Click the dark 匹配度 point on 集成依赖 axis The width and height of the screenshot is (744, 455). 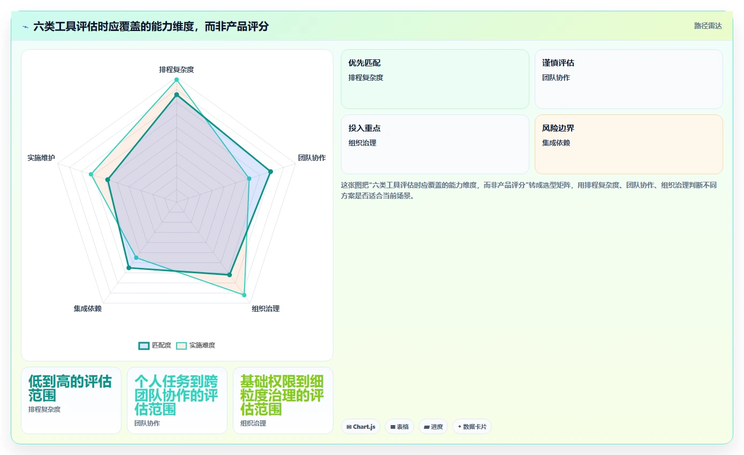128,267
